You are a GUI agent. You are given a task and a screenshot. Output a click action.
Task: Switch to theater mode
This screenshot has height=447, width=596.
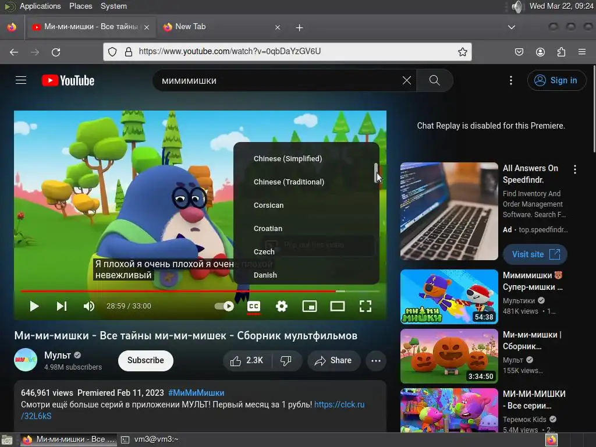(x=337, y=306)
